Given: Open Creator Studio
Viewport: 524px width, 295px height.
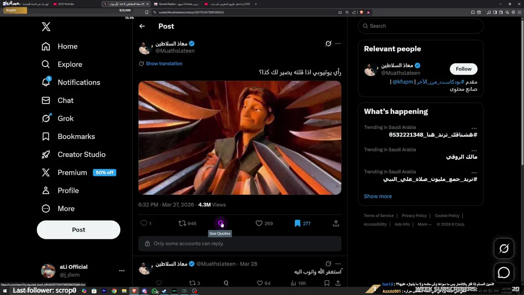Looking at the screenshot, I should tap(73, 154).
